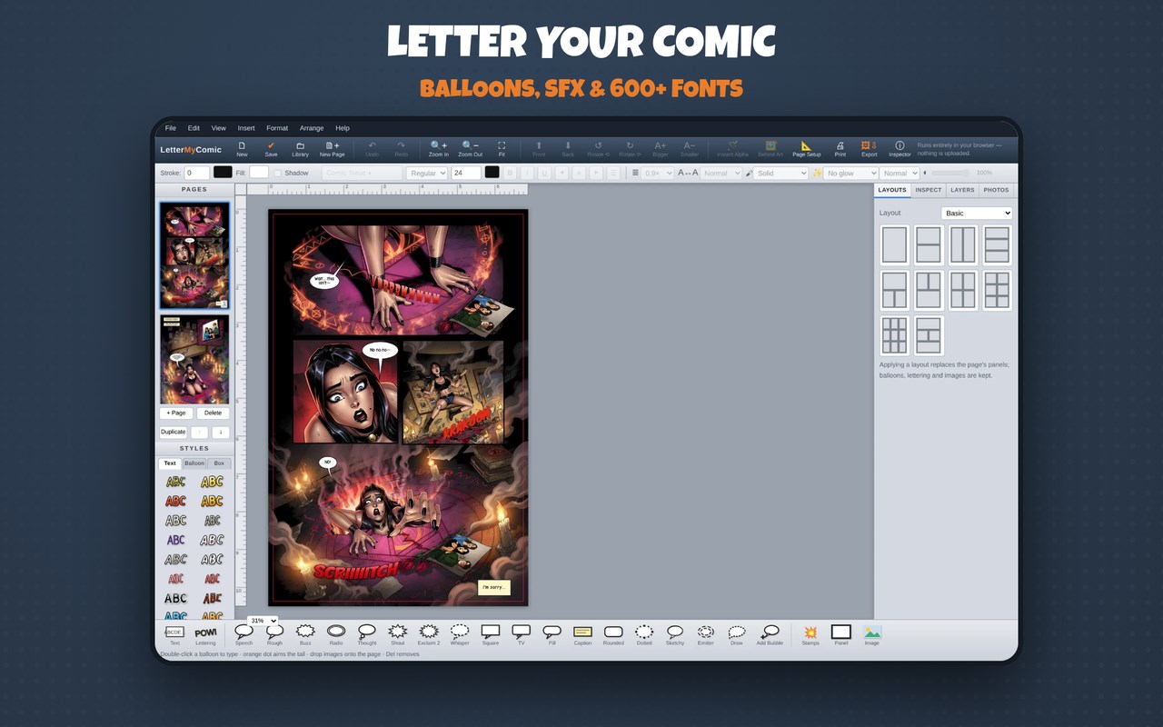This screenshot has width=1163, height=727.
Task: Pick the Dotted balloon shape
Action: (x=644, y=635)
